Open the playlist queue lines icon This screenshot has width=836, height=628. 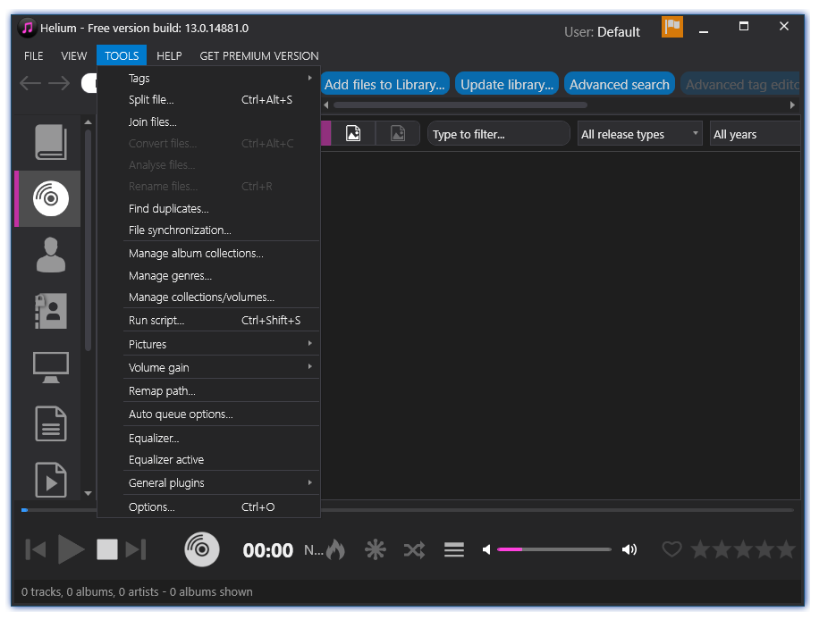pyautogui.click(x=454, y=549)
